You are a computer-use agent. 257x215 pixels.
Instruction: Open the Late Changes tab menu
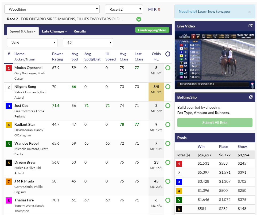pos(54,31)
